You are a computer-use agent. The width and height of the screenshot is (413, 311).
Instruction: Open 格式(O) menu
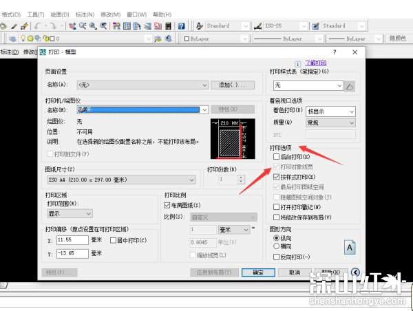[x=11, y=14]
